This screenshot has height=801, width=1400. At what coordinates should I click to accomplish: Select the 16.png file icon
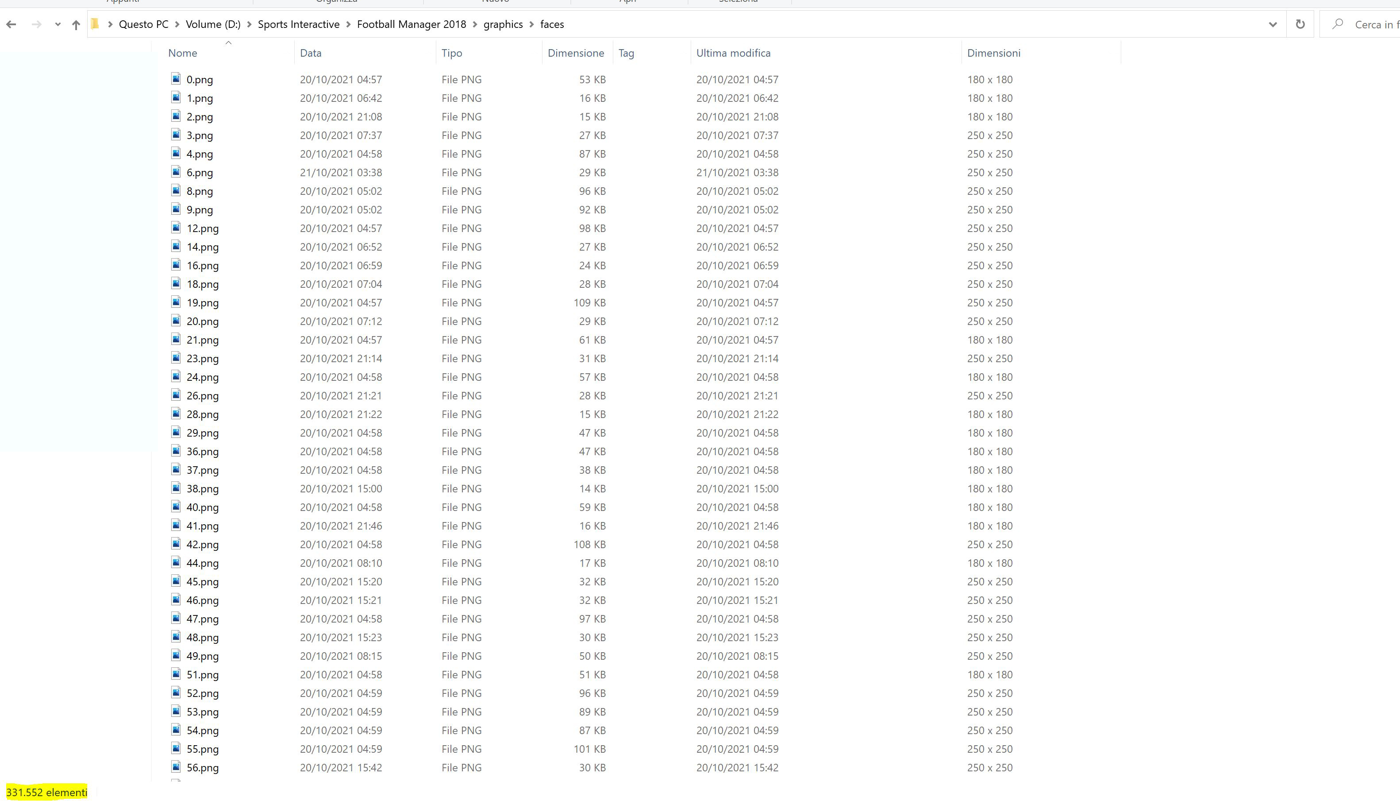(175, 264)
